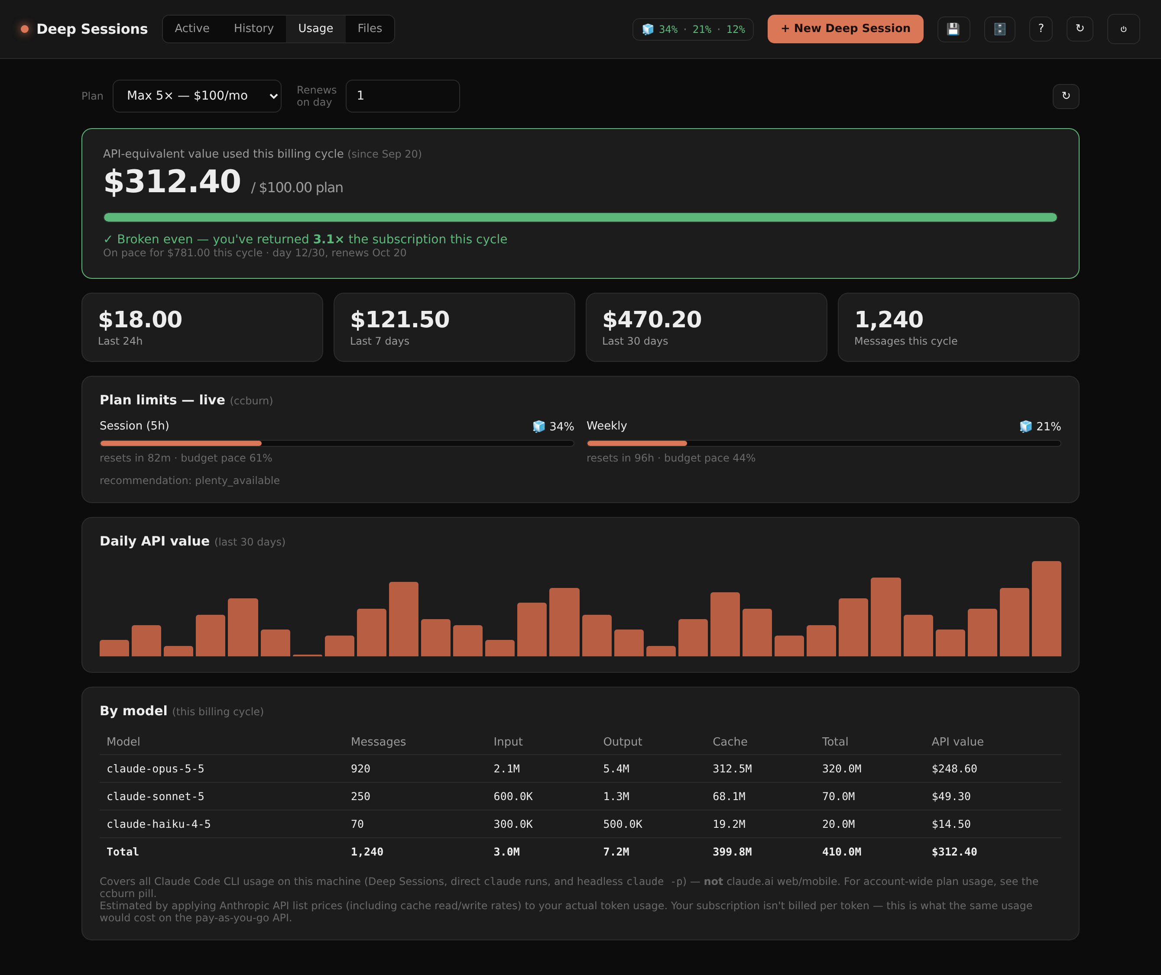Viewport: 1161px width, 975px height.
Task: Click the Messages column header
Action: tap(378, 741)
